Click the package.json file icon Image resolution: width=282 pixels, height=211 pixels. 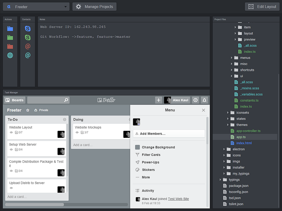click(225, 186)
